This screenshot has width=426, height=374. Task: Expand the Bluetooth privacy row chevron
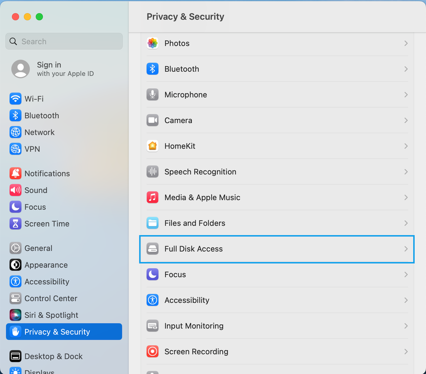click(406, 69)
